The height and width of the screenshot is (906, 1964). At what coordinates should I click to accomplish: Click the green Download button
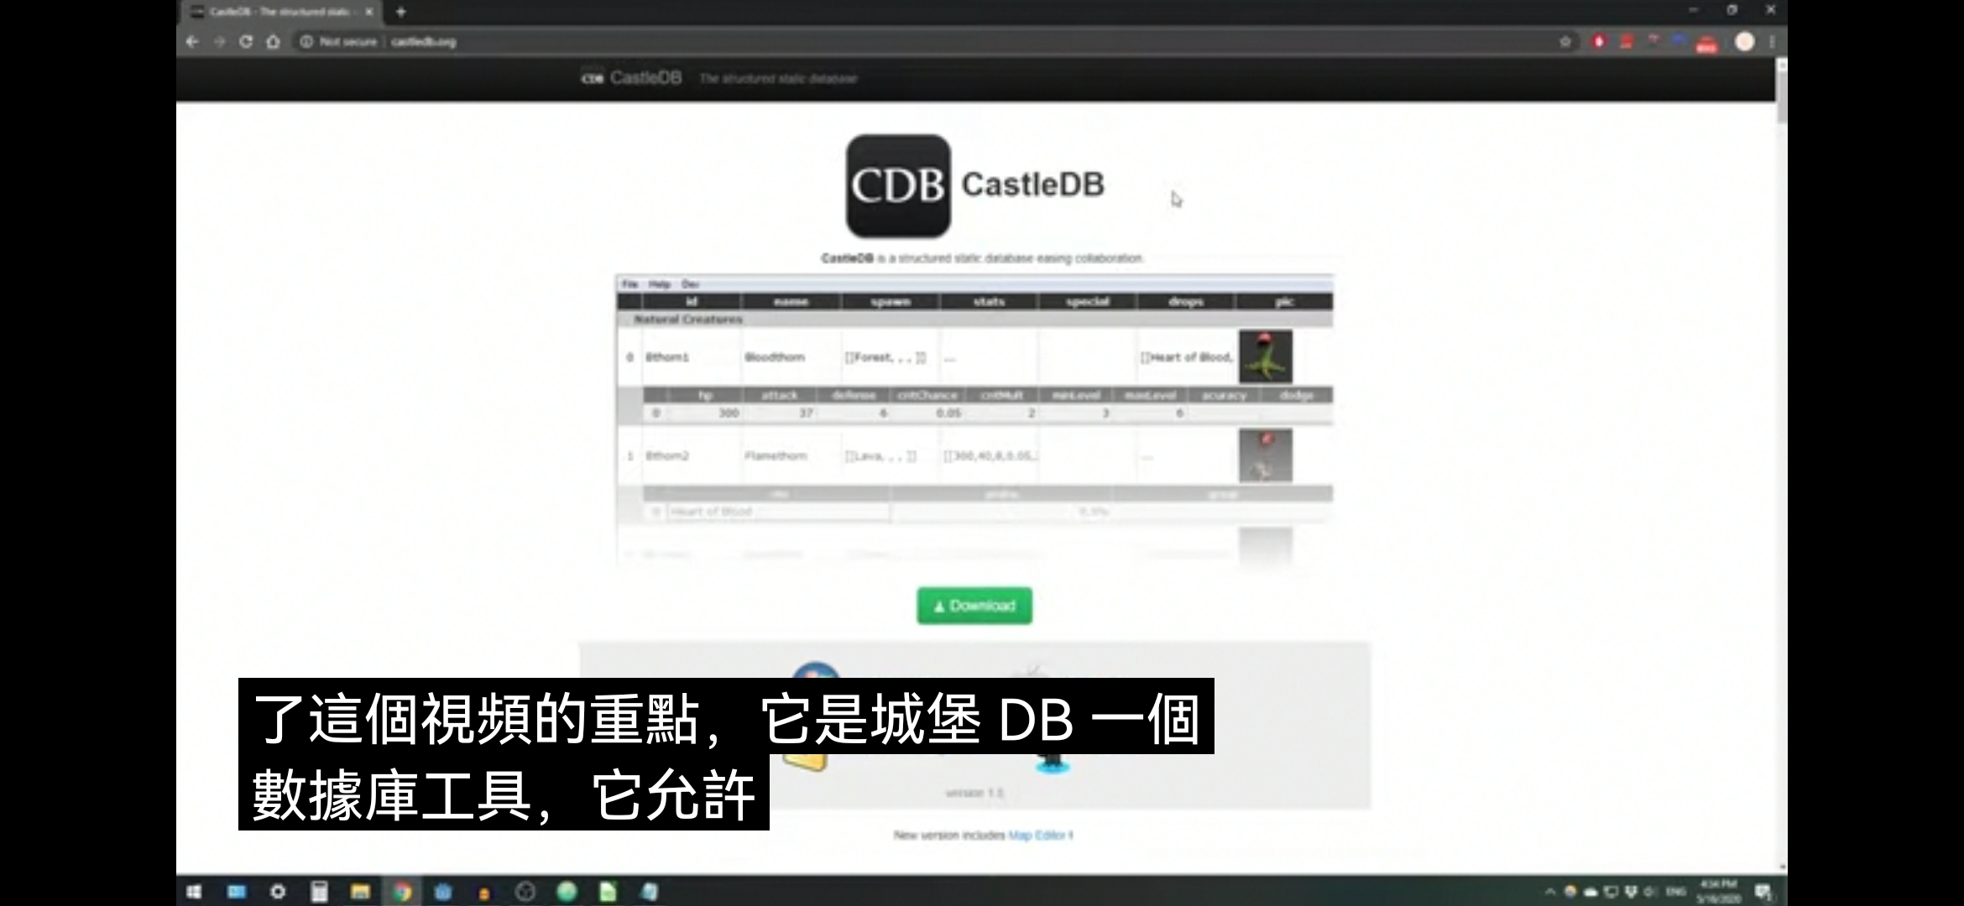[974, 606]
